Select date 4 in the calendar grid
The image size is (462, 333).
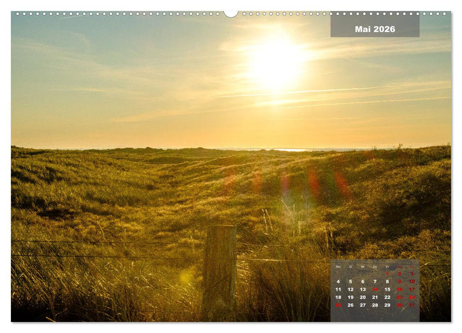(x=338, y=281)
